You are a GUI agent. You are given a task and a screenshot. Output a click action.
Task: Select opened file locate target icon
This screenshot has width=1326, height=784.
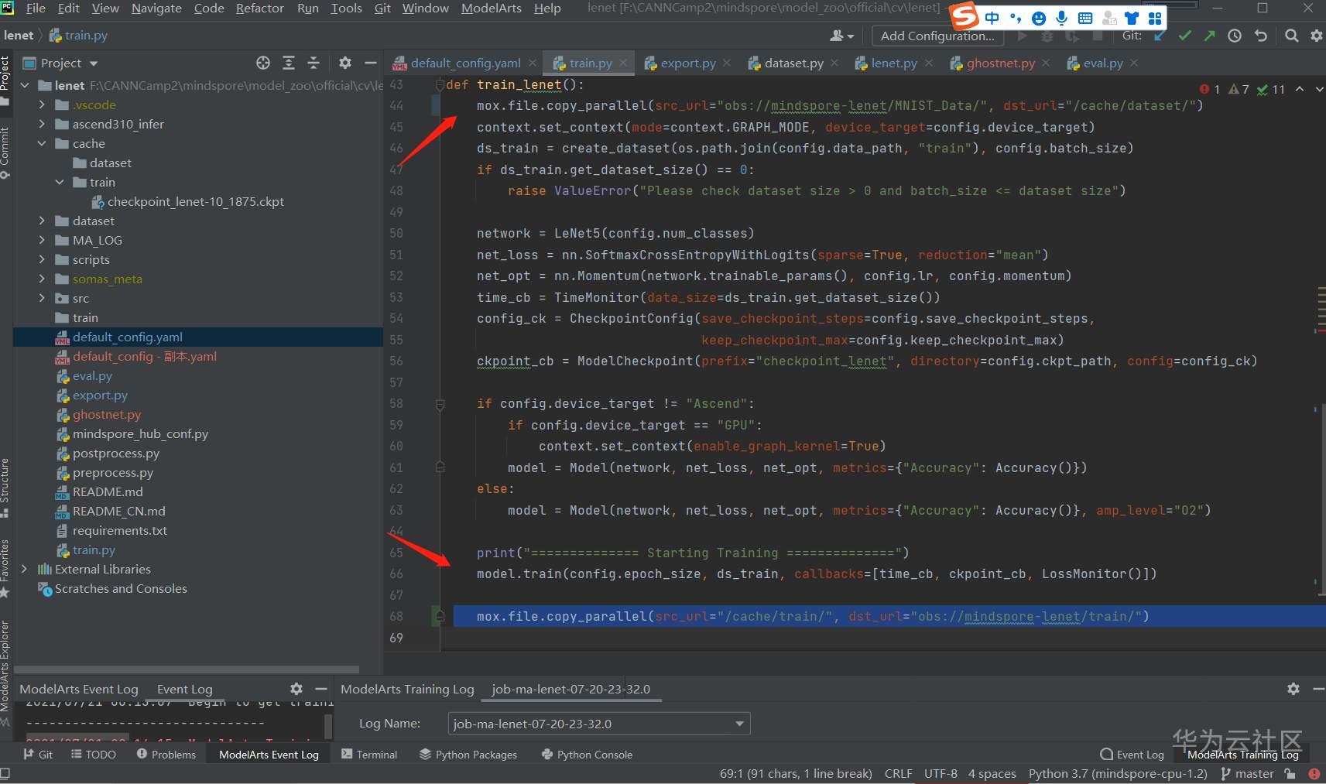[263, 63]
